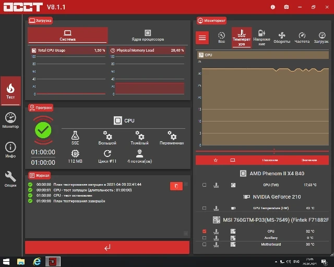
Task: Select the Напряжение monitoring tab
Action: click(261, 38)
